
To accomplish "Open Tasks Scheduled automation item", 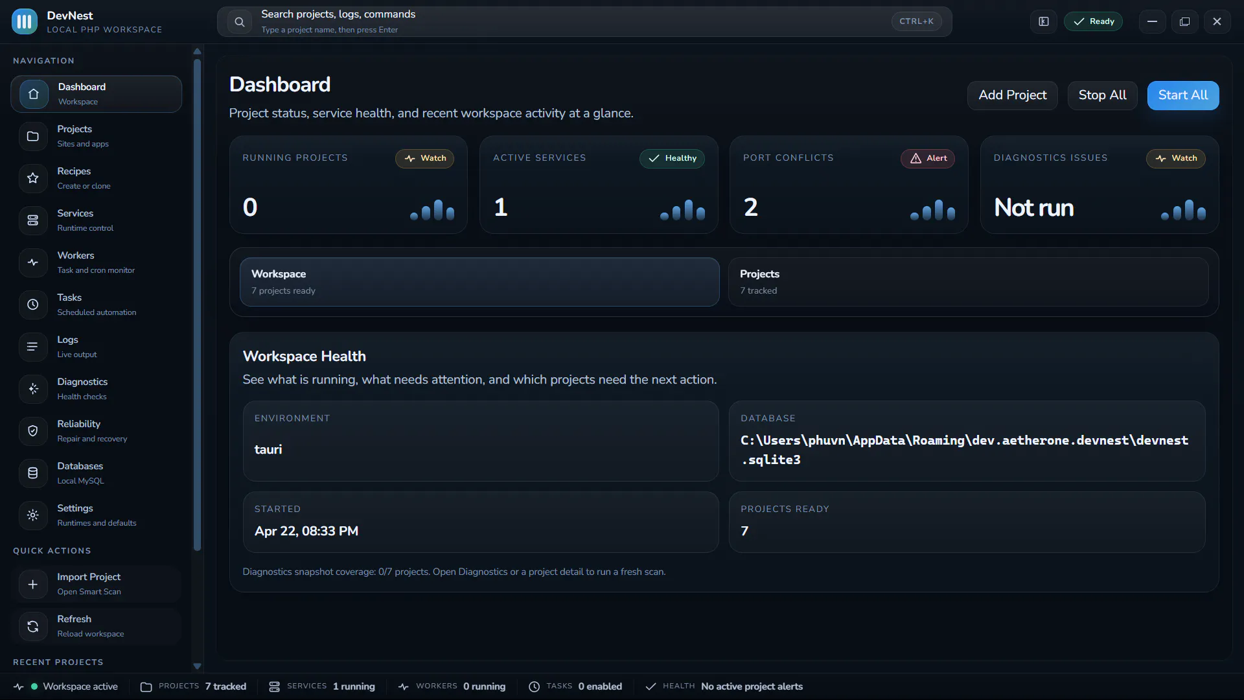I will pos(96,305).
